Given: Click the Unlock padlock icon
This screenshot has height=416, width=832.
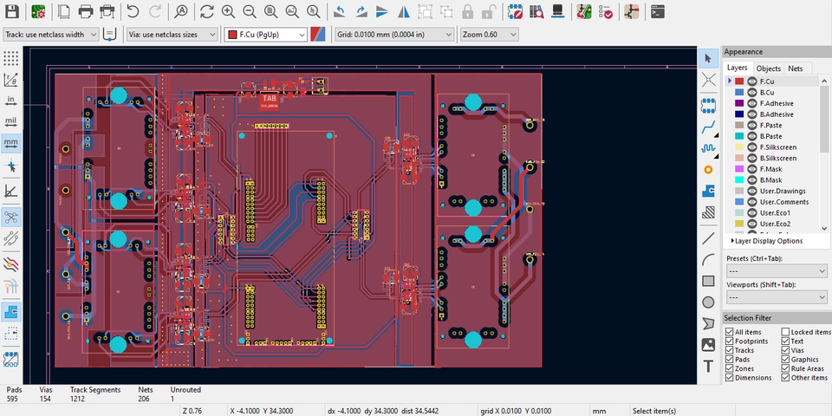Looking at the screenshot, I should point(491,11).
